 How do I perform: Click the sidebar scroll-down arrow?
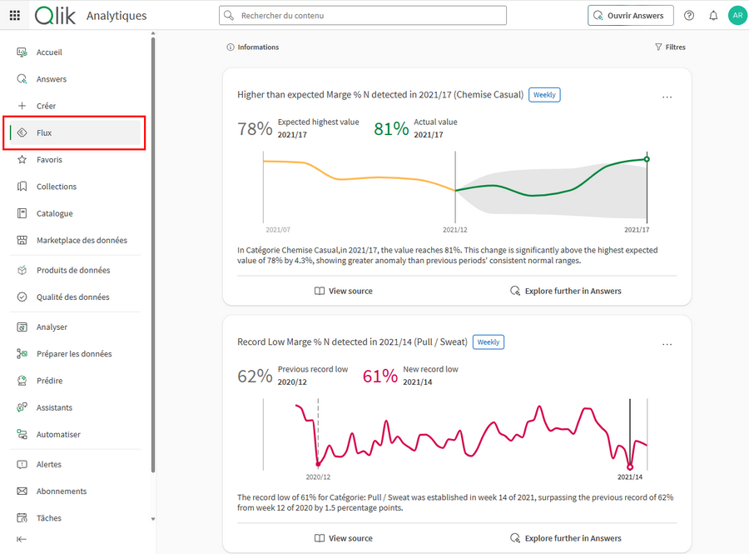click(x=153, y=519)
